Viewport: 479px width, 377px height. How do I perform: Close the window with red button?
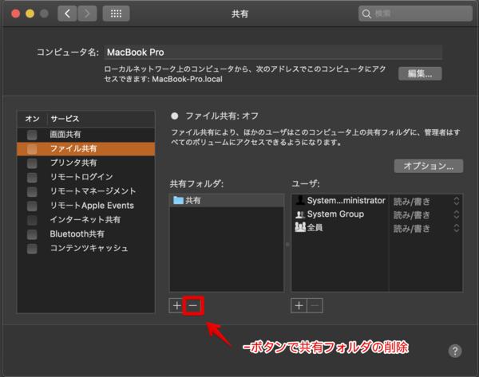coord(16,14)
